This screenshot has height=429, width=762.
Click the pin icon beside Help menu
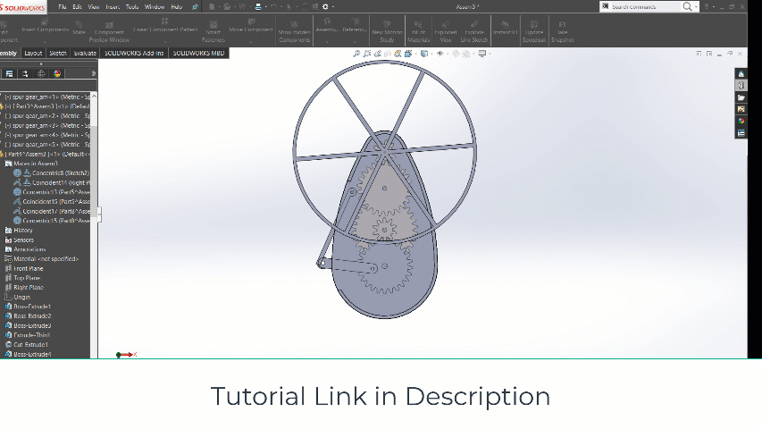195,7
